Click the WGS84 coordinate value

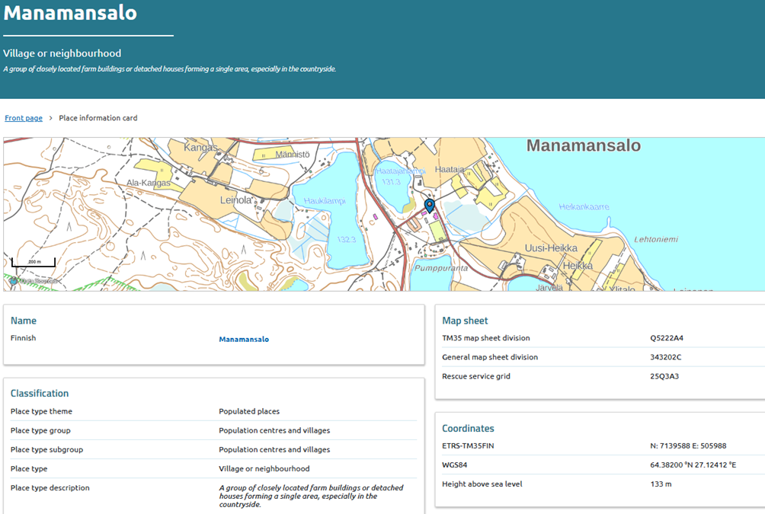pyautogui.click(x=693, y=465)
